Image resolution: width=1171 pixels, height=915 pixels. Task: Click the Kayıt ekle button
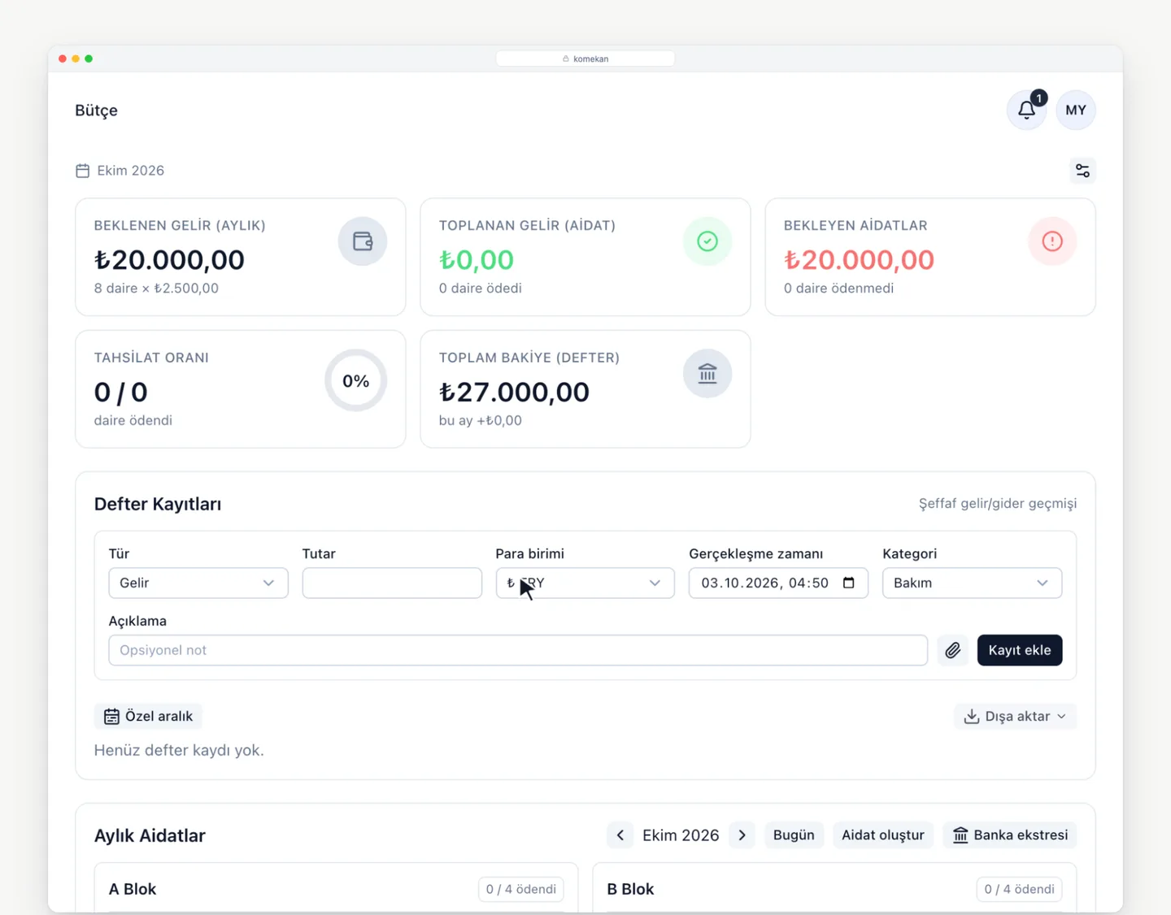[x=1020, y=650]
